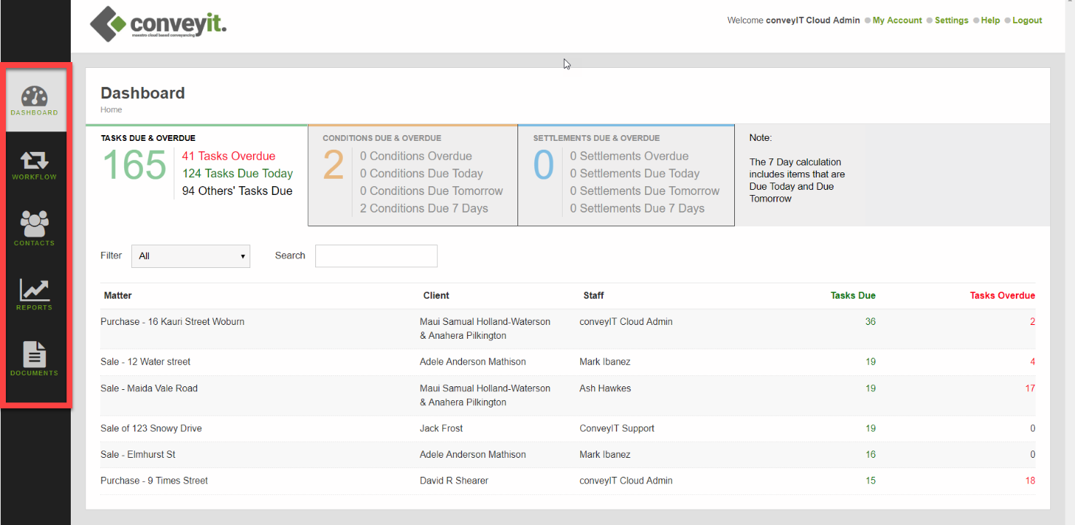This screenshot has width=1075, height=525.
Task: Open matter Sale of 123 Snowy Drive
Action: (151, 429)
